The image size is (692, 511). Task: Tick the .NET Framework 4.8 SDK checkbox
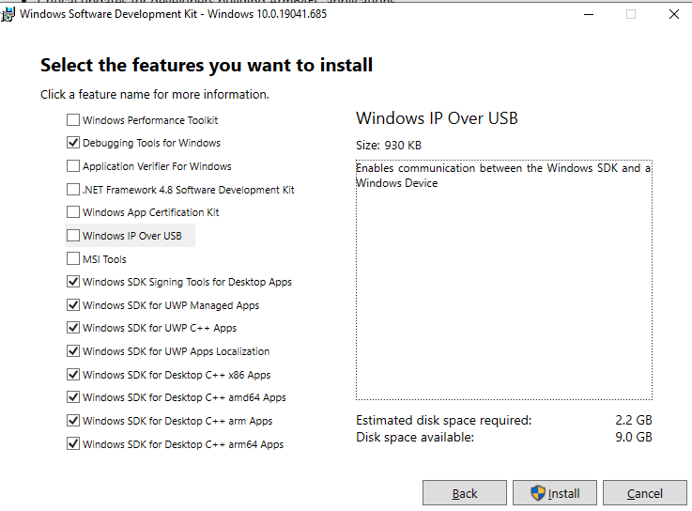coord(73,190)
